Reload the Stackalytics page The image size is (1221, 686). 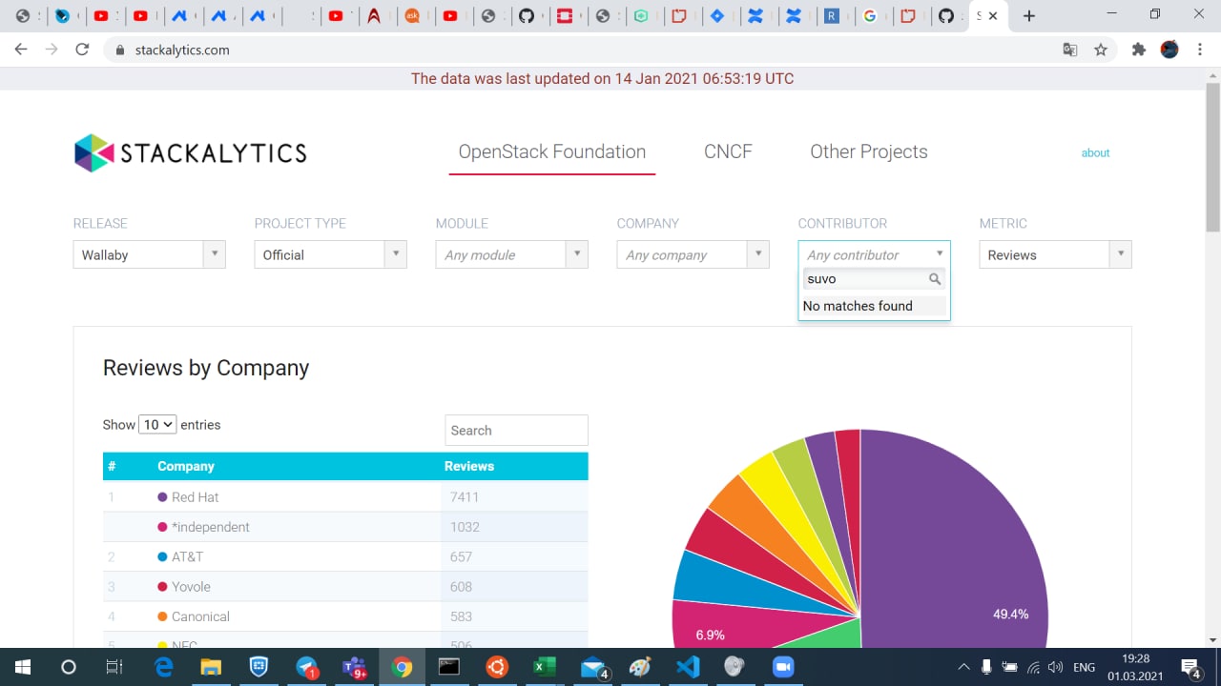82,50
